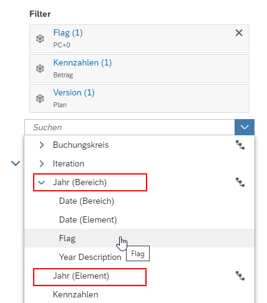Choose the Flag entry in dropdown list
The image size is (267, 303).
point(139,238)
